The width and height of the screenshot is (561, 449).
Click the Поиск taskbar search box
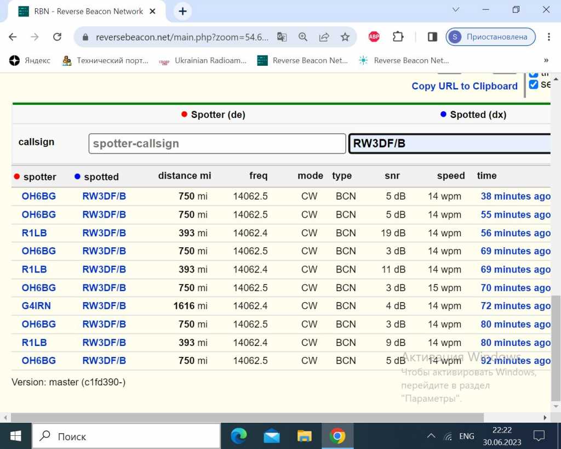click(x=127, y=436)
